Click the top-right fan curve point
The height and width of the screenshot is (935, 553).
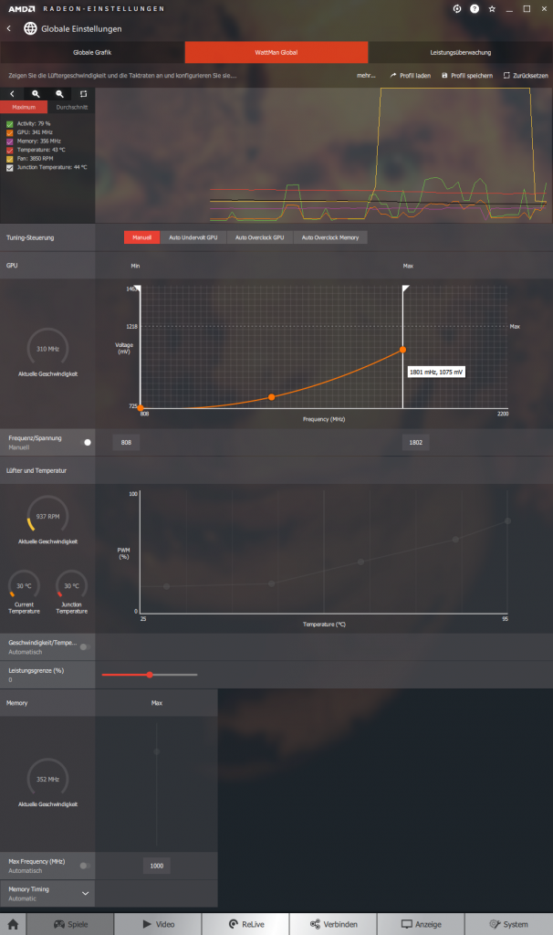point(507,520)
